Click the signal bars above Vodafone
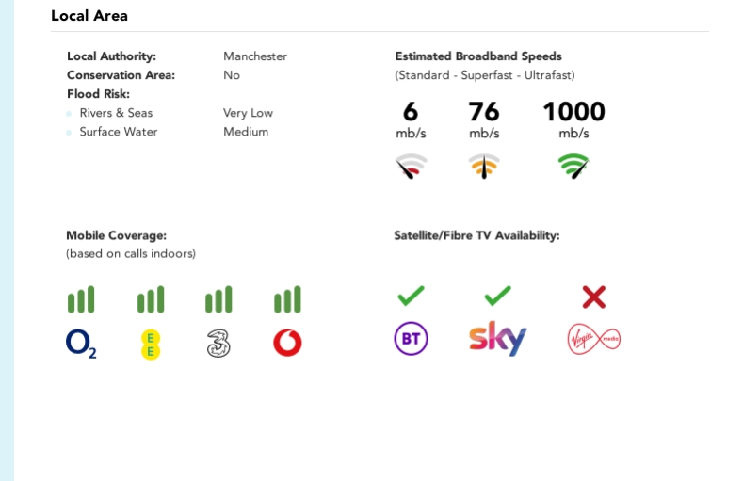Viewport: 743px width, 481px height. pos(287,300)
